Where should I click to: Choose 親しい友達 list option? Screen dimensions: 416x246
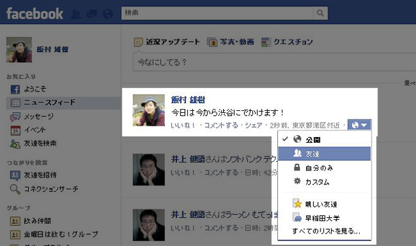coord(324,204)
